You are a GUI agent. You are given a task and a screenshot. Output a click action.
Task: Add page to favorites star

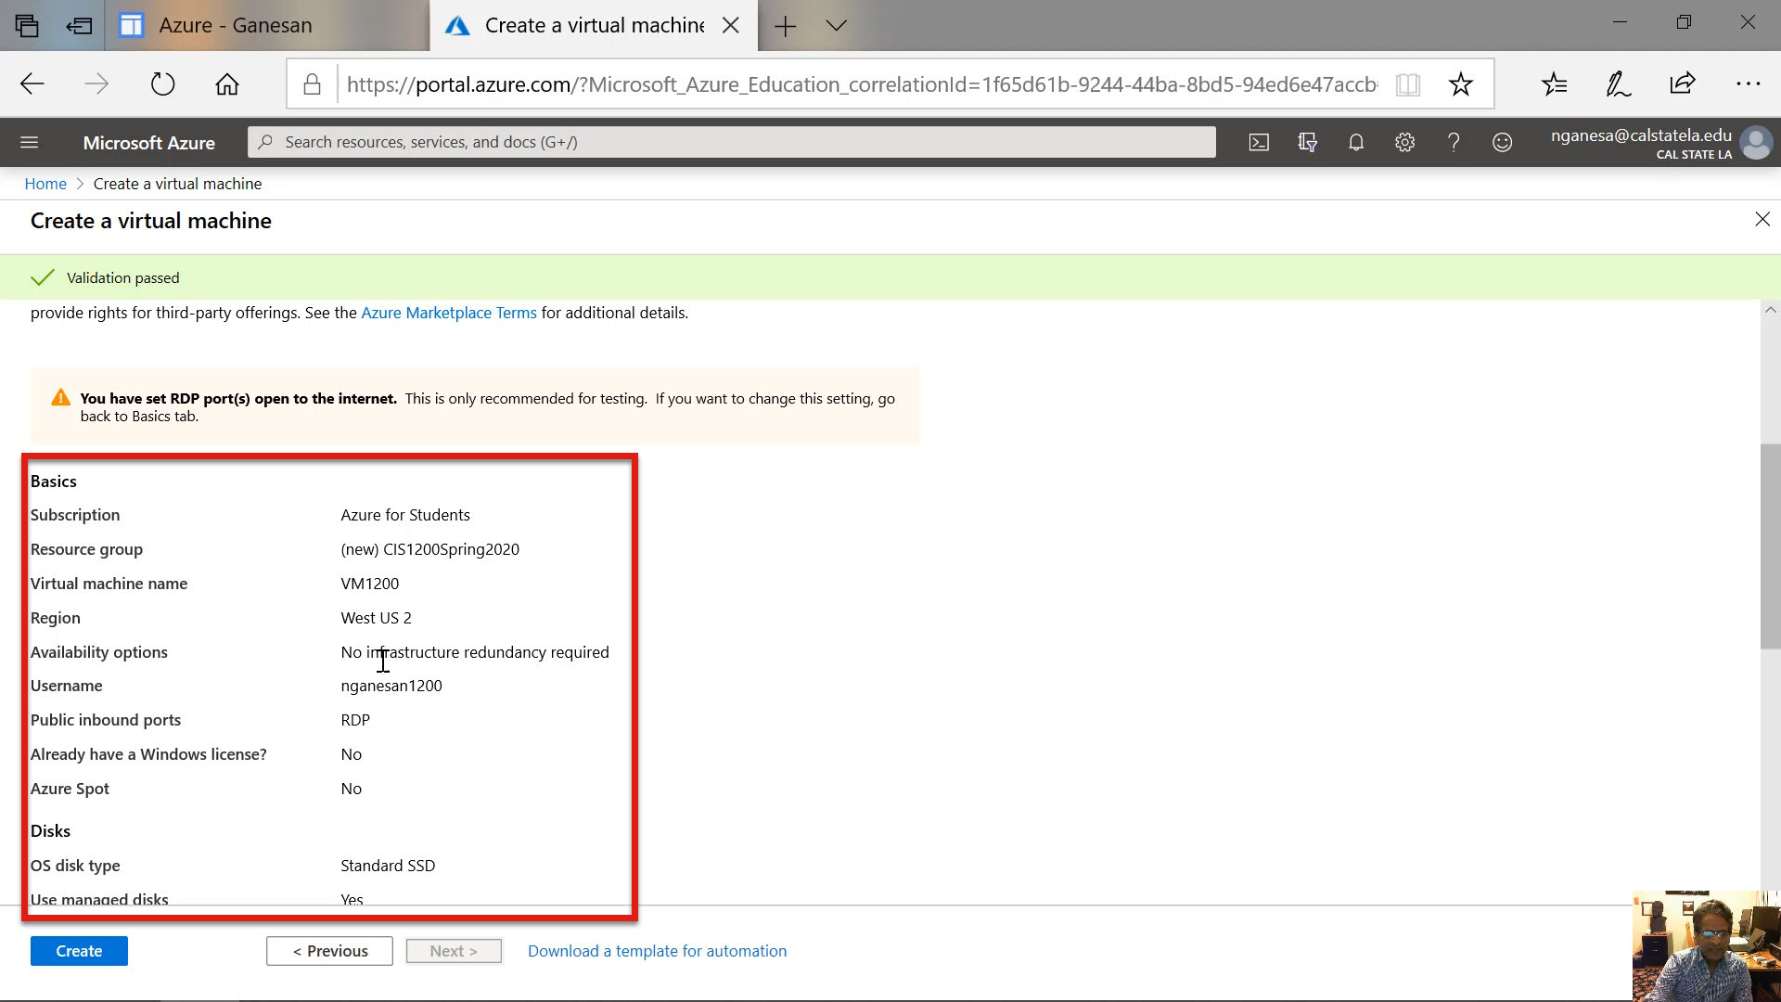(1461, 84)
